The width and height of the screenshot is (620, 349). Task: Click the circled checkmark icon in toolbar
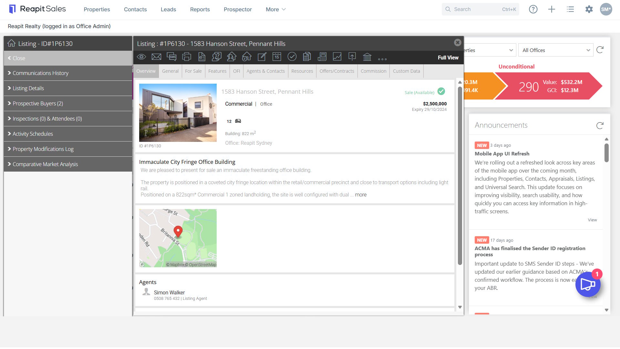(x=292, y=57)
